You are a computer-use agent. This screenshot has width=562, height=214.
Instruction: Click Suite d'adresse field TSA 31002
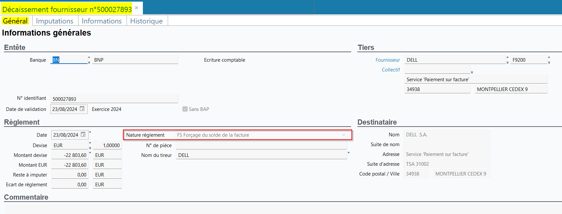(447, 164)
